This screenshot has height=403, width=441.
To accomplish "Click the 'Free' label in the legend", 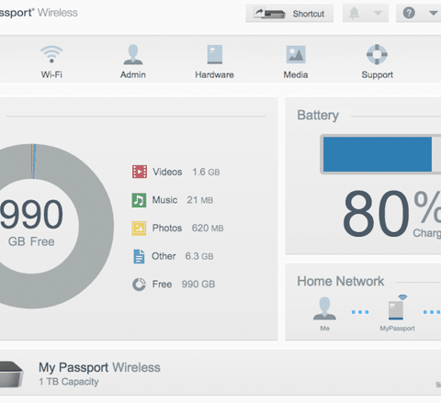I will pos(162,285).
